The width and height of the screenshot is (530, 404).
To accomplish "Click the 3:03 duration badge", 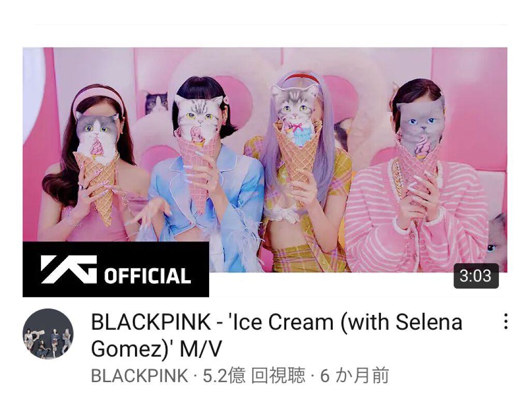I will click(476, 276).
